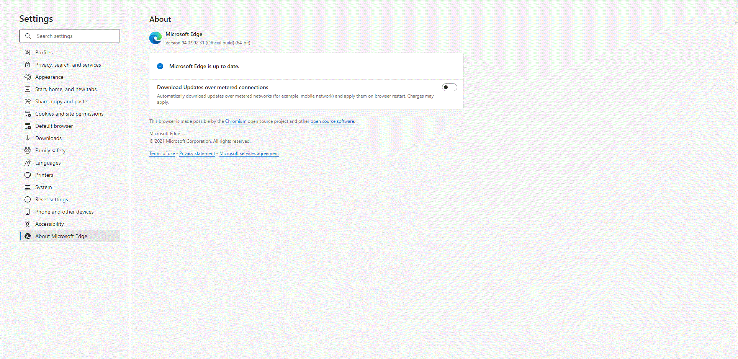The width and height of the screenshot is (738, 359).
Task: Click 'Download Updates over metered connections' label
Action: (x=213, y=87)
